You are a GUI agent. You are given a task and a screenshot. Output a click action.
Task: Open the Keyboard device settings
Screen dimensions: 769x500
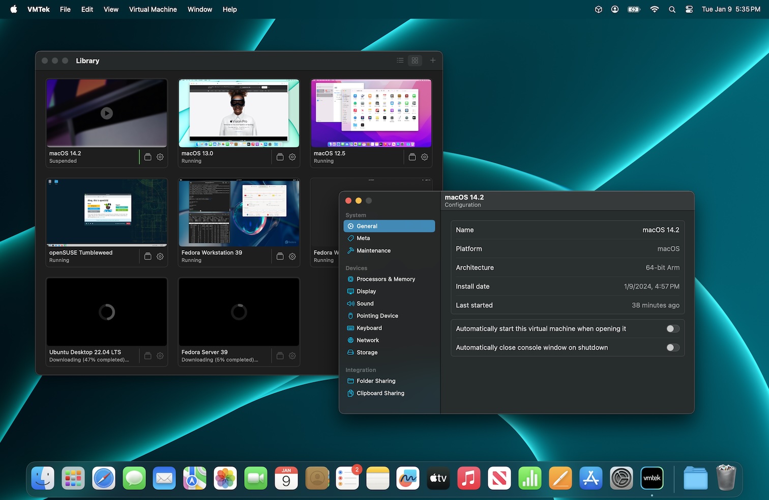pos(389,328)
